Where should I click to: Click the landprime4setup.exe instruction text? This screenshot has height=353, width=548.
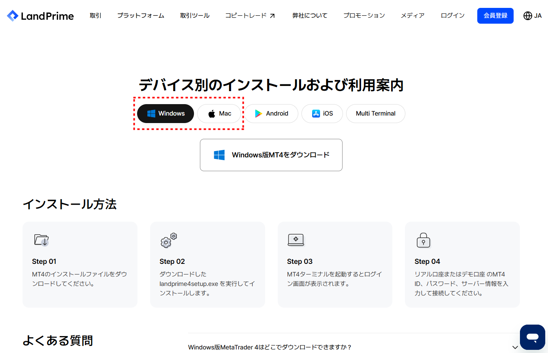coord(207,284)
